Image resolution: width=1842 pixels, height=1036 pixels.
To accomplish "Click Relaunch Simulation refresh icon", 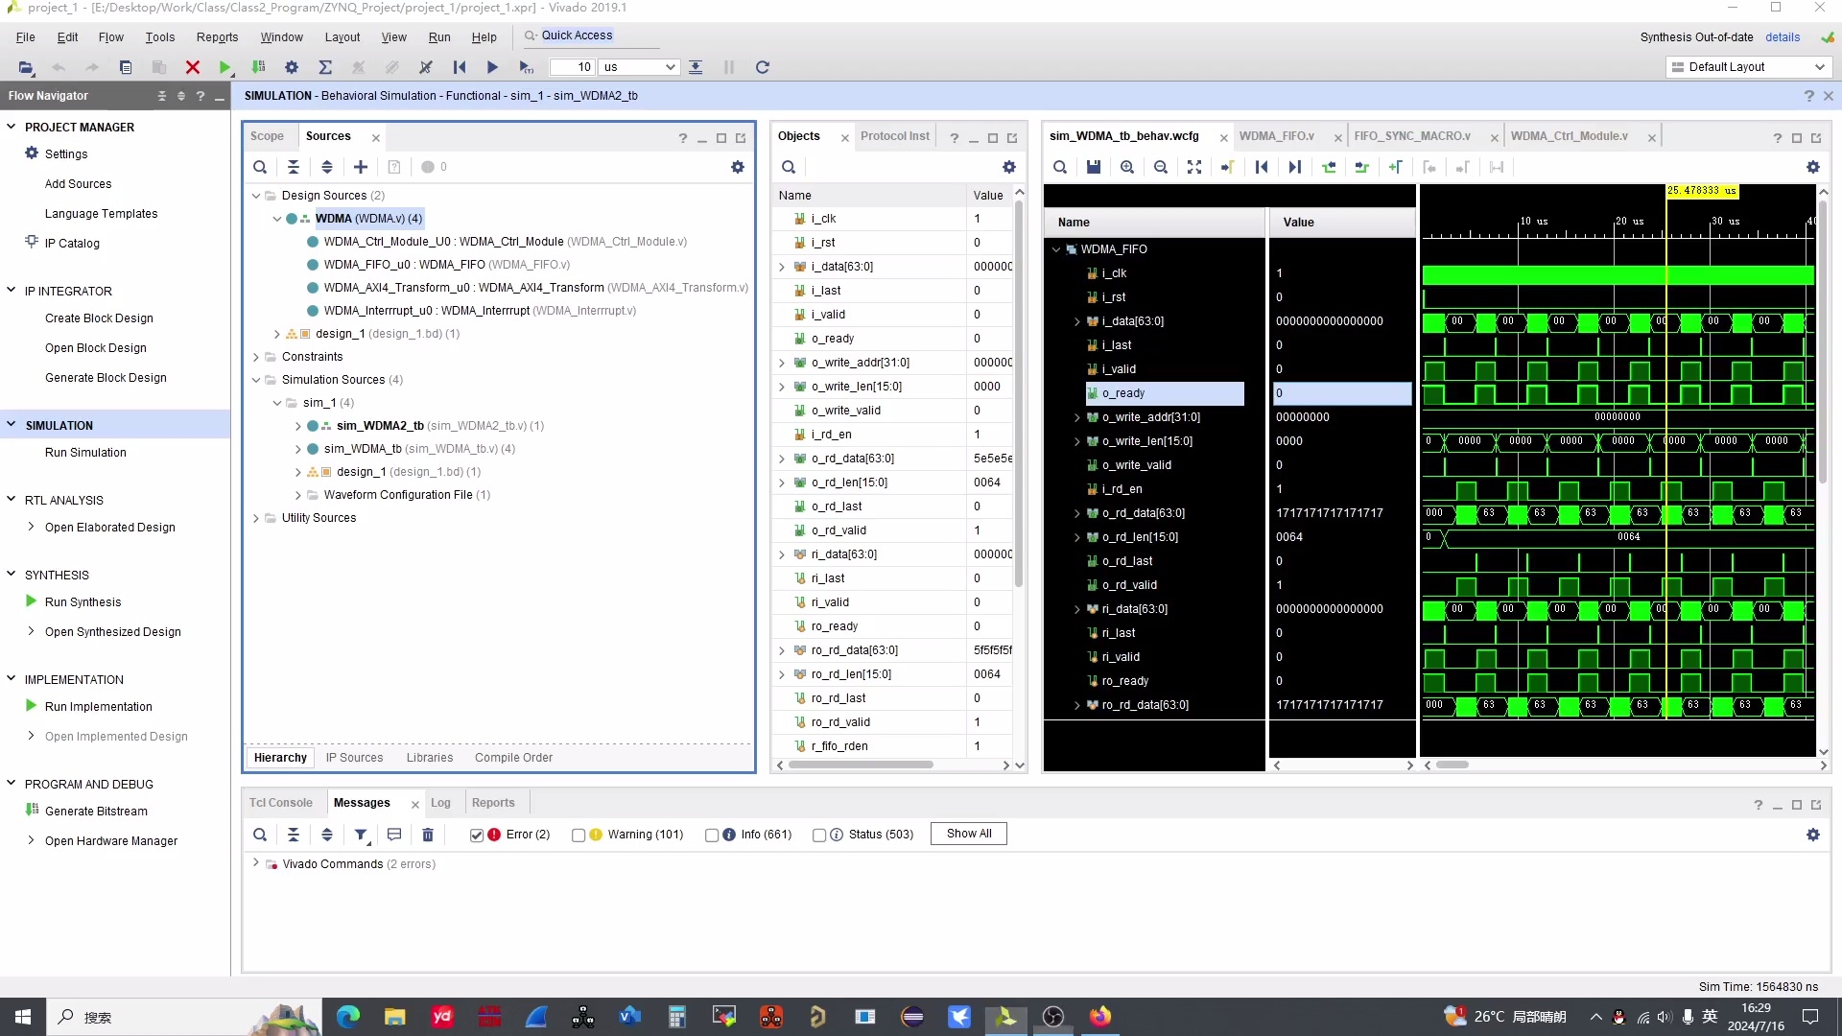I will (763, 67).
